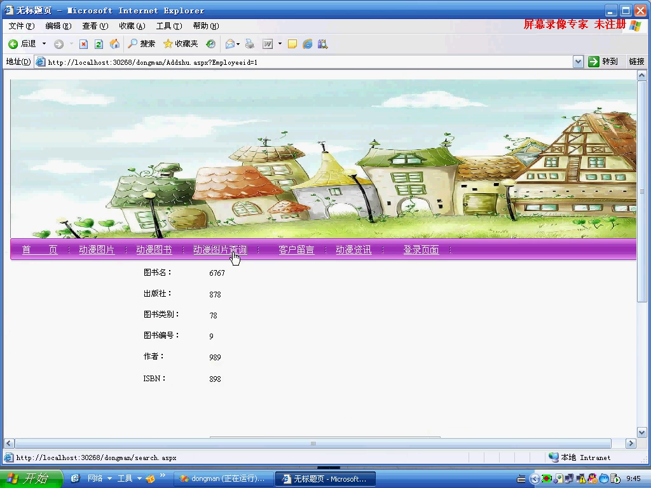Image resolution: width=651 pixels, height=488 pixels.
Task: Select the author value 989
Action: (215, 357)
